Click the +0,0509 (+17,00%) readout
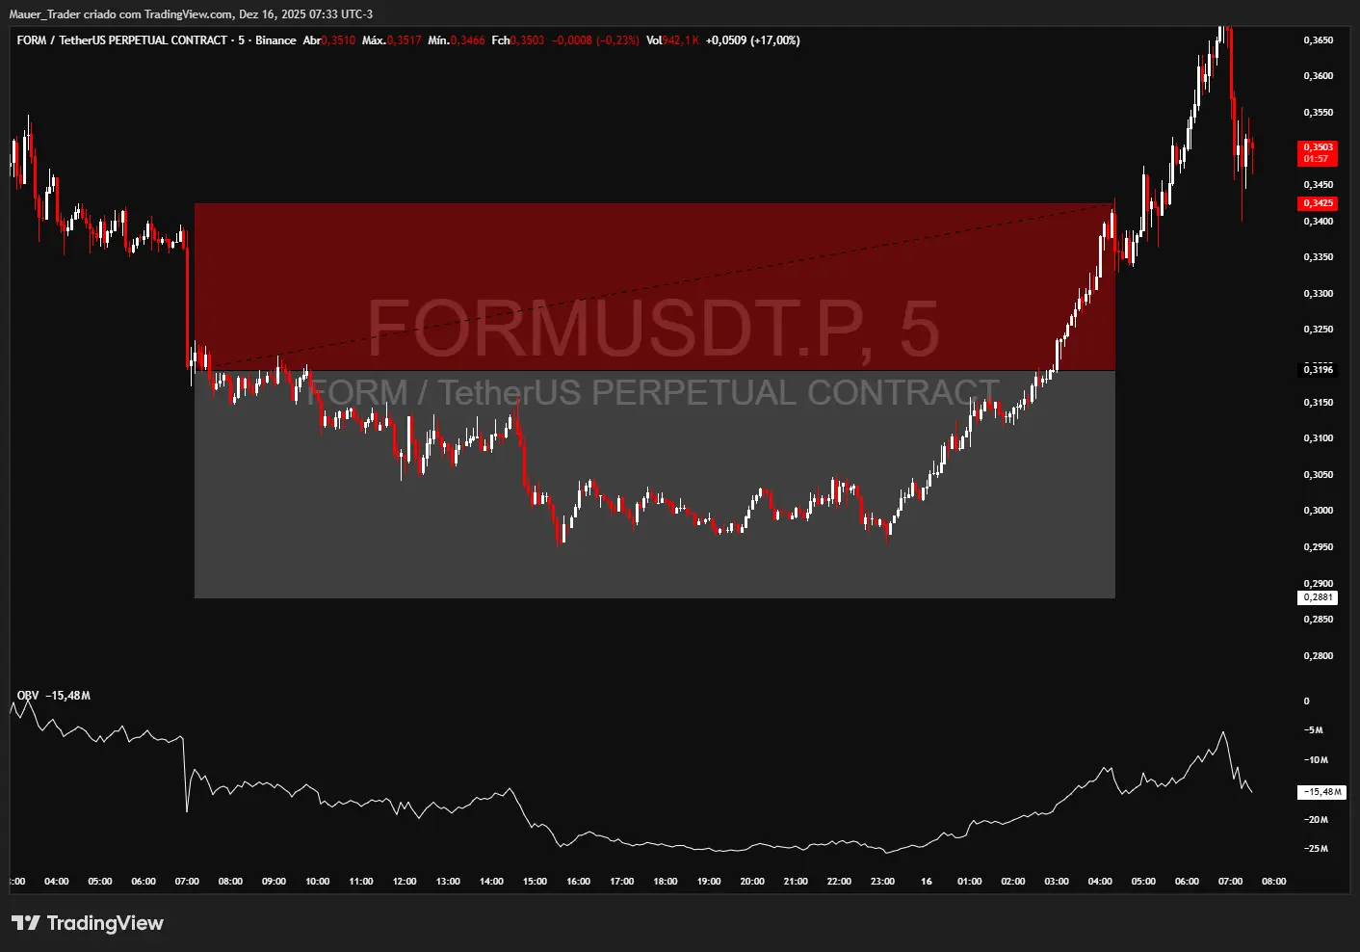This screenshot has height=952, width=1360. (752, 40)
